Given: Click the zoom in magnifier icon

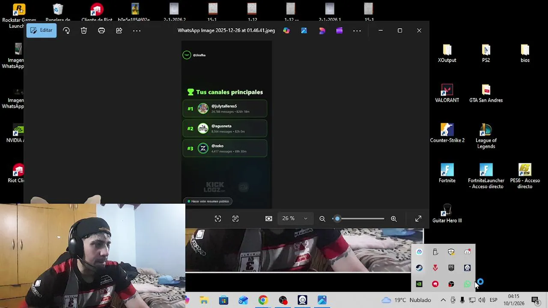Looking at the screenshot, I should point(394,219).
